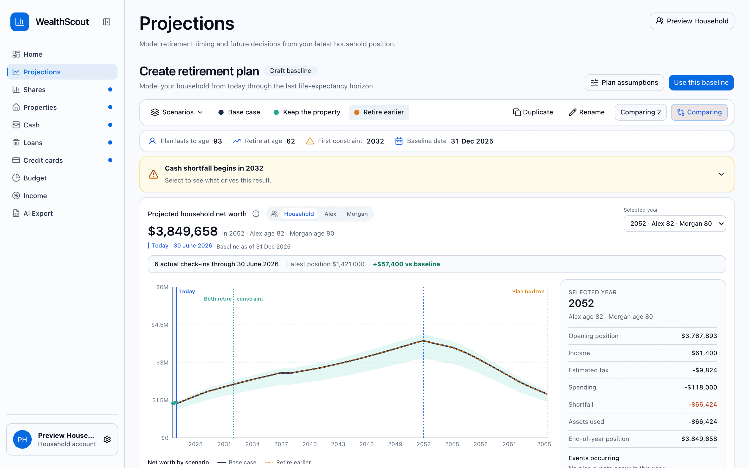Select the Keep the property scenario
749x468 pixels.
307,112
